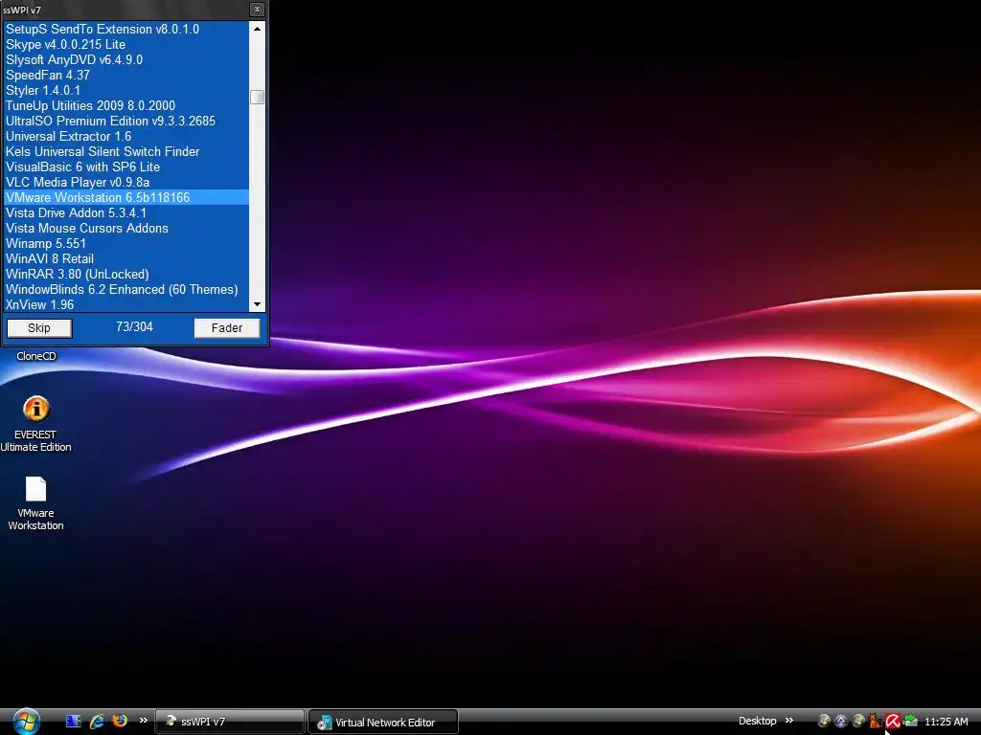Viewport: 981px width, 735px height.
Task: Close the ssWPI v7 window
Action: [x=257, y=10]
